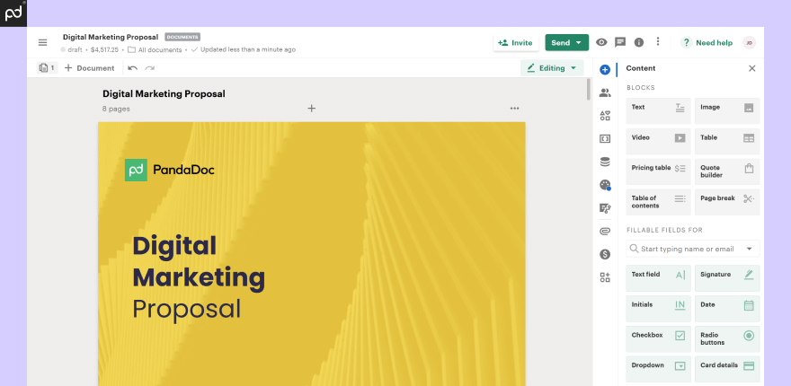Select the Image block
Viewport: 791px width, 386px height.
click(x=727, y=110)
